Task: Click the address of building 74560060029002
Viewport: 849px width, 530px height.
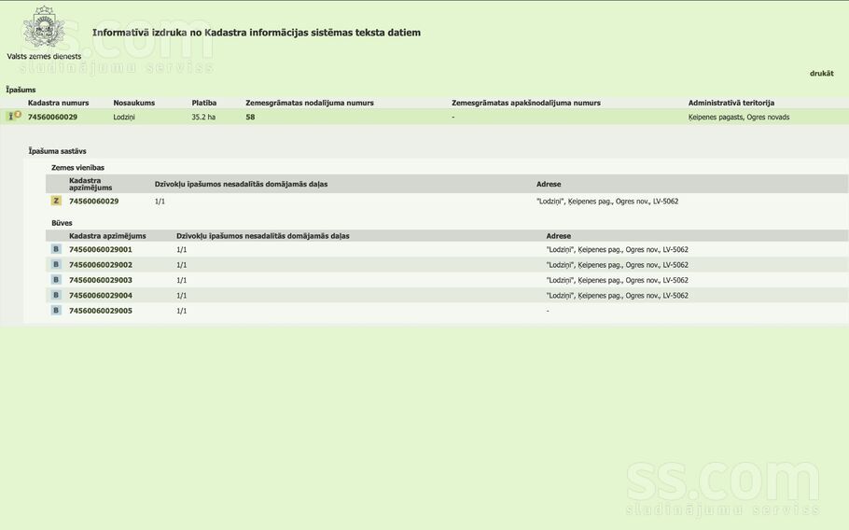Action: point(617,265)
